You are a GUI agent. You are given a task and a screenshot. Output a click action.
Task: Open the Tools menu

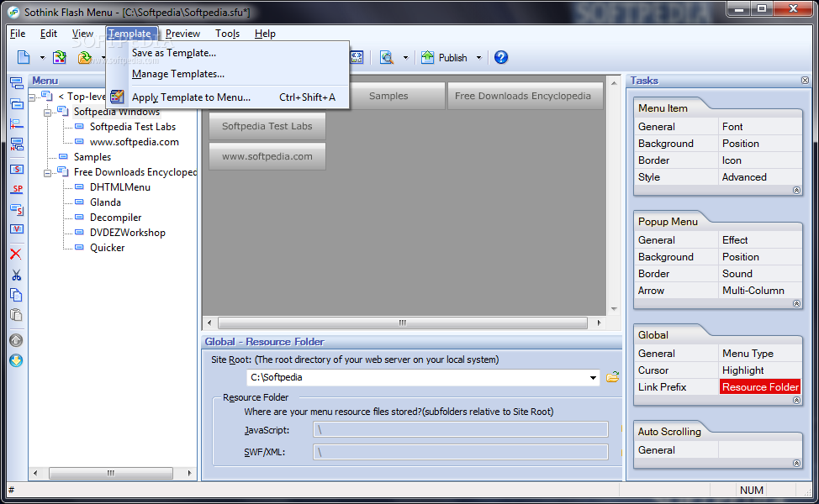227,34
